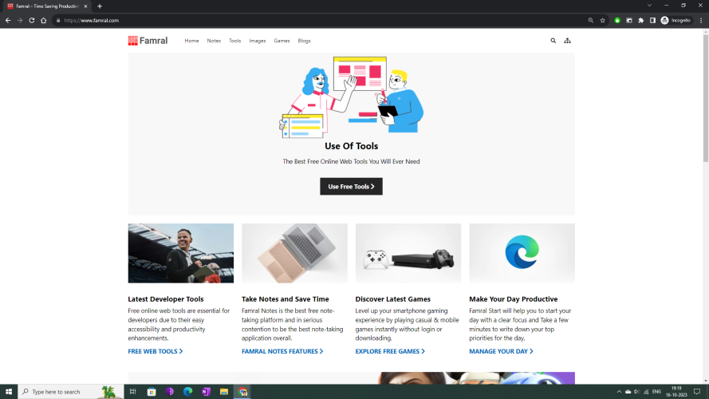Open Windows Start menu
Image resolution: width=709 pixels, height=399 pixels.
tap(9, 392)
